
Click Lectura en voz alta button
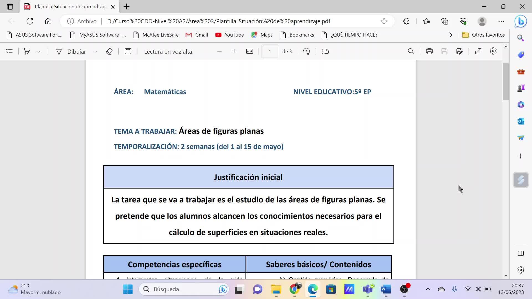pos(168,51)
